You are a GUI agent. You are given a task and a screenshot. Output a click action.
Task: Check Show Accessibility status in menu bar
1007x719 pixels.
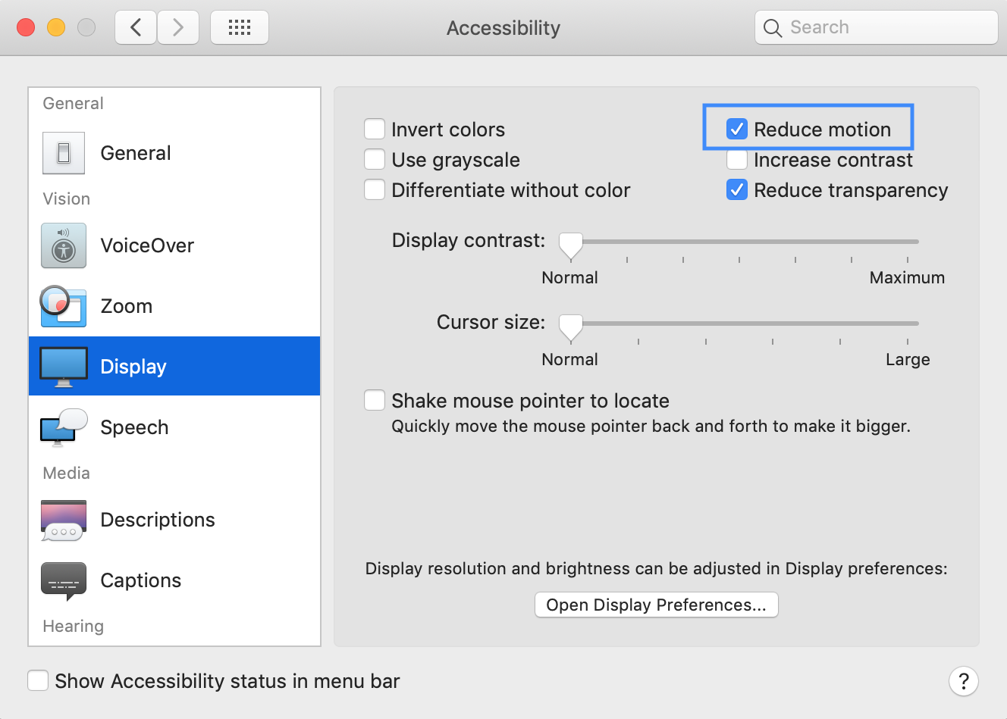[x=38, y=680]
